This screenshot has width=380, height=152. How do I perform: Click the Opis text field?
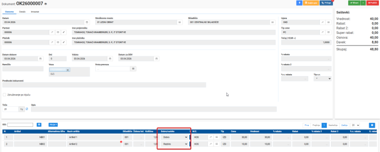coord(154,109)
